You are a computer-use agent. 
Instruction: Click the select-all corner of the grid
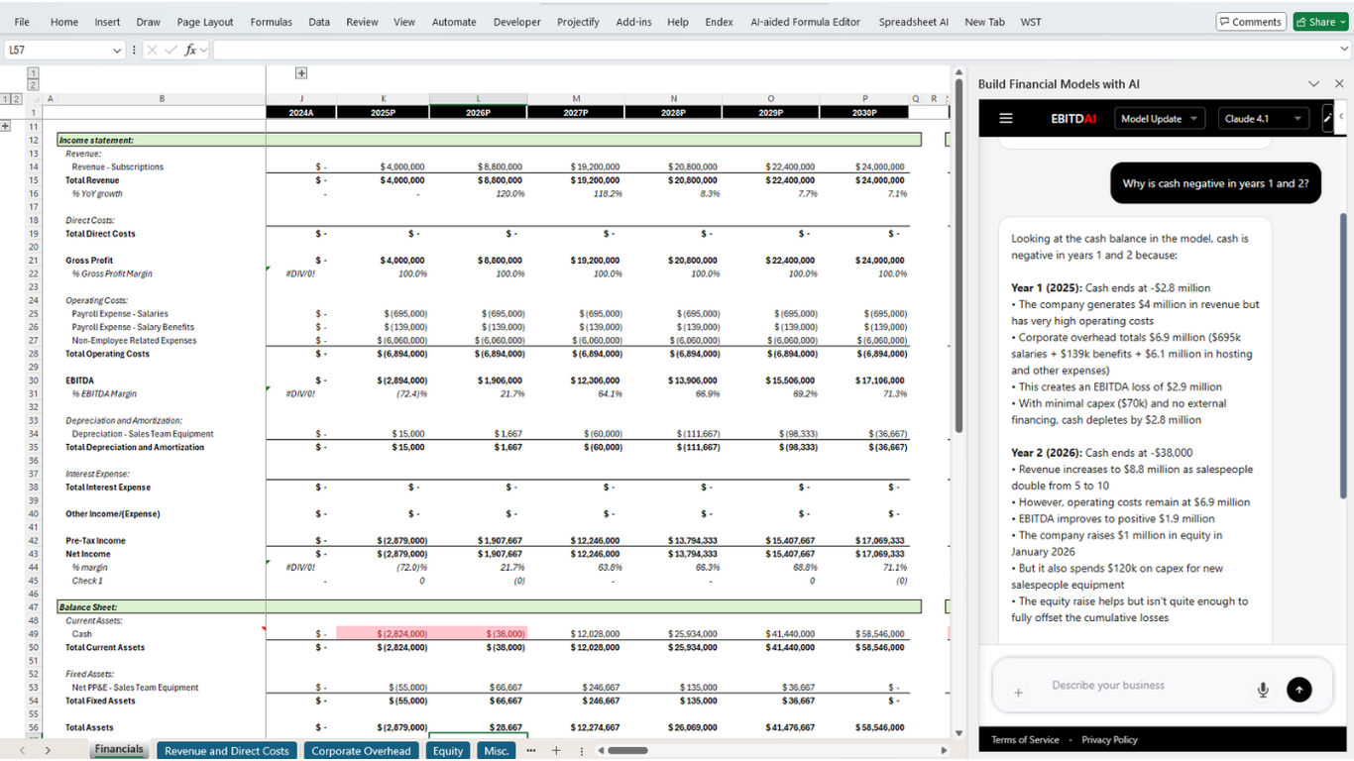(x=34, y=98)
